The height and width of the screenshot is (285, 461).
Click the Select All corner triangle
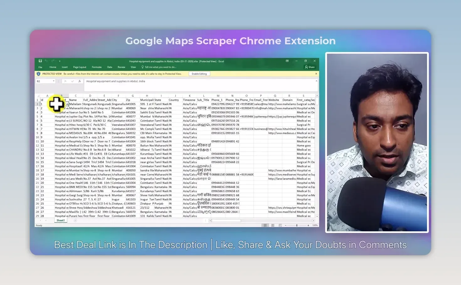38,96
